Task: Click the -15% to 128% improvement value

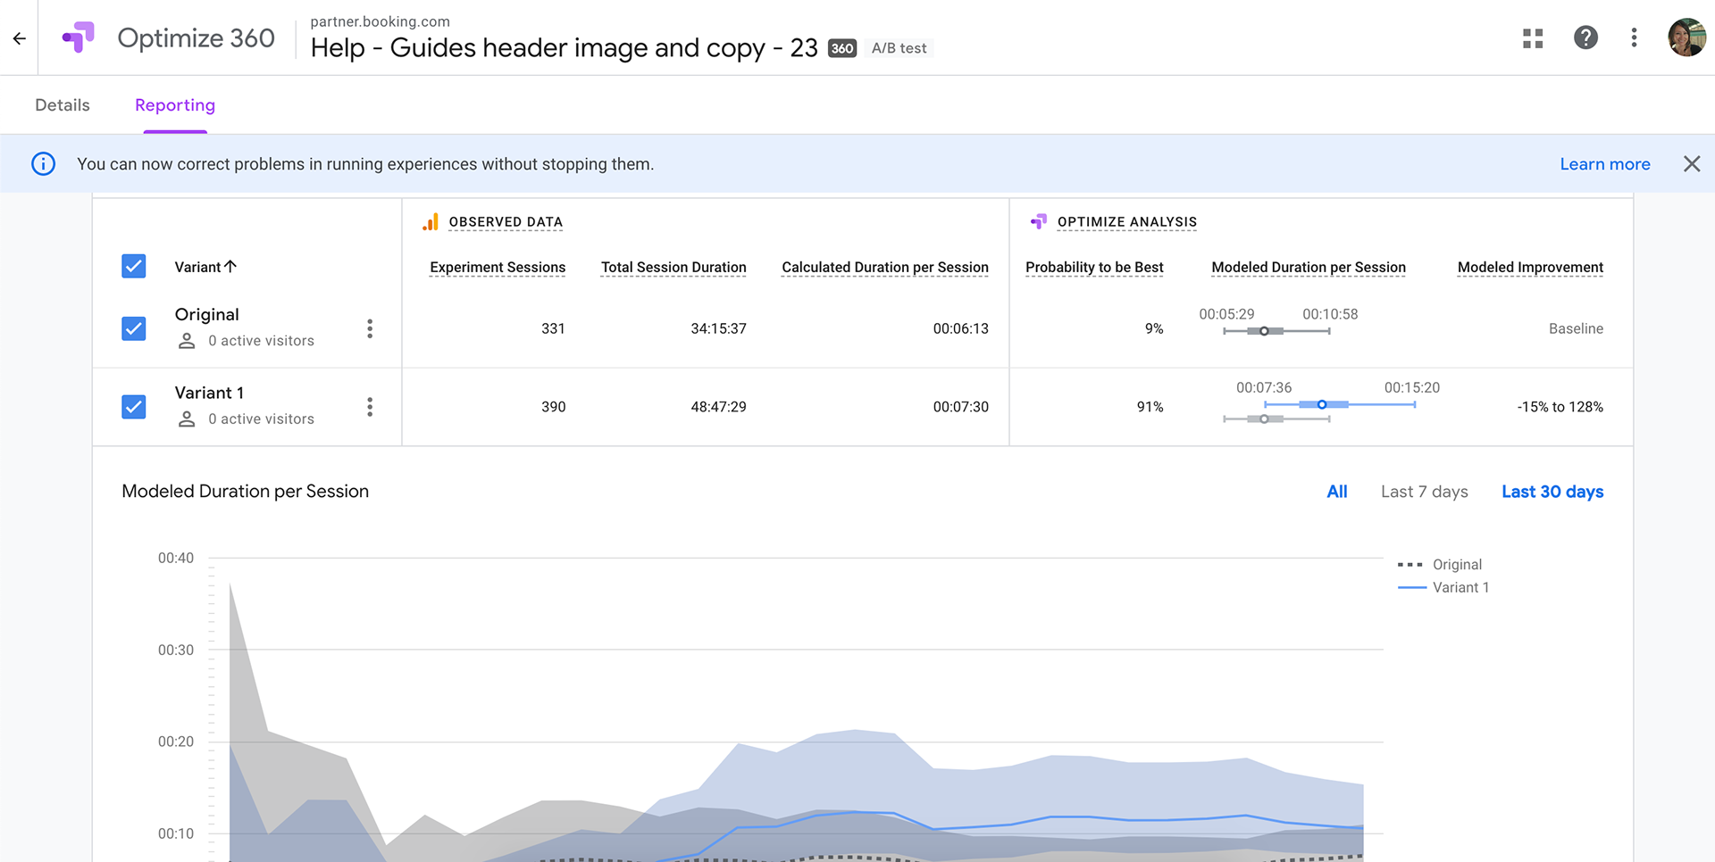Action: 1560,407
